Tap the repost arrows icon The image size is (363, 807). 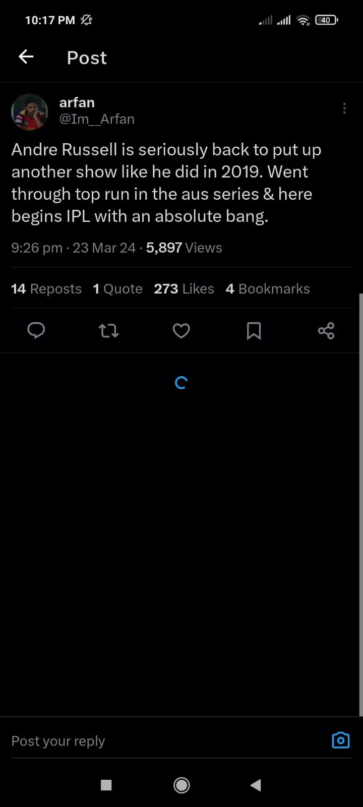[x=108, y=331]
